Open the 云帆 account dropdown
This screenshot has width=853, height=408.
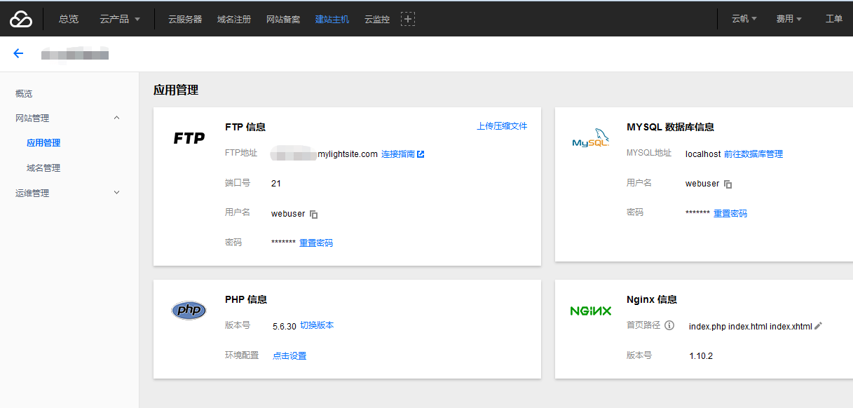coord(744,19)
